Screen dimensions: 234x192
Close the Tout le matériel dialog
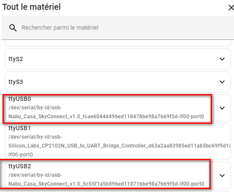pyautogui.click(x=231, y=8)
